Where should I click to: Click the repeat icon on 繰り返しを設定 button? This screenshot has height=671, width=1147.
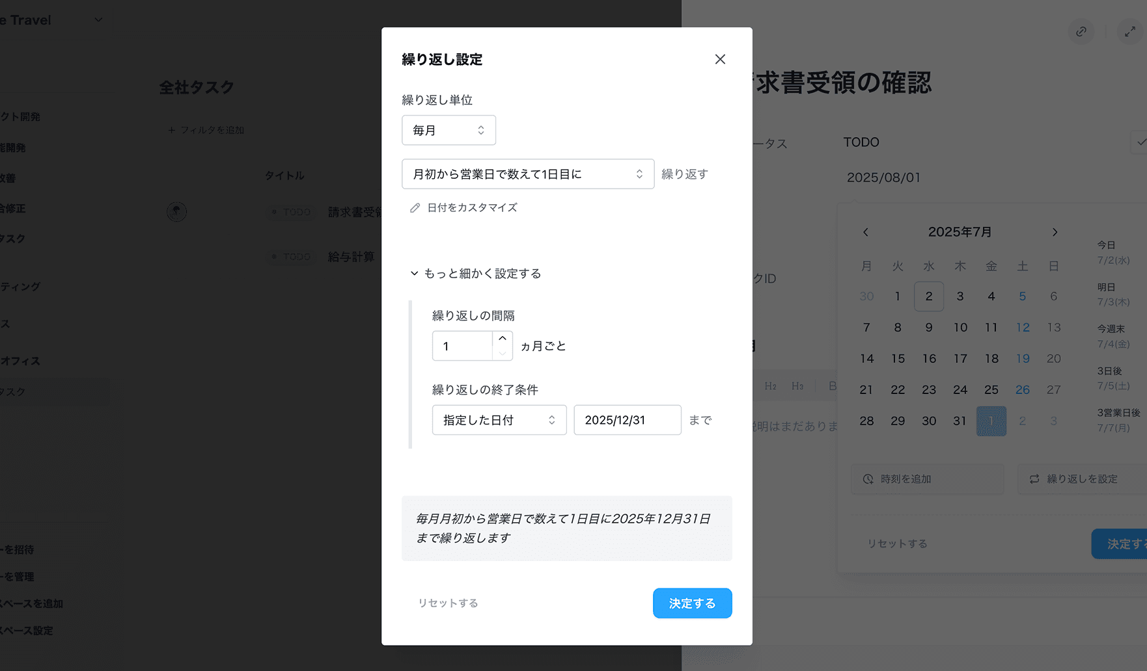tap(1034, 479)
